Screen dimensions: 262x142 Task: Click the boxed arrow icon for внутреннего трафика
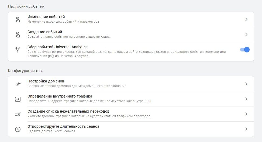tap(18, 99)
